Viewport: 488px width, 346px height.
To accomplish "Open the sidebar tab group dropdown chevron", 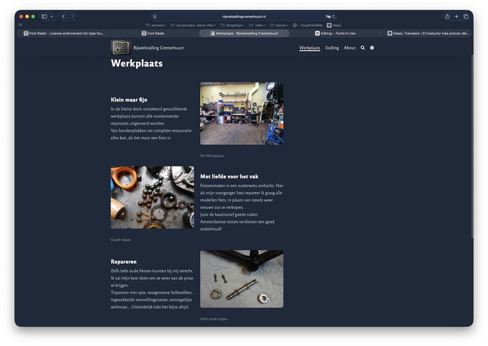I will pos(52,17).
